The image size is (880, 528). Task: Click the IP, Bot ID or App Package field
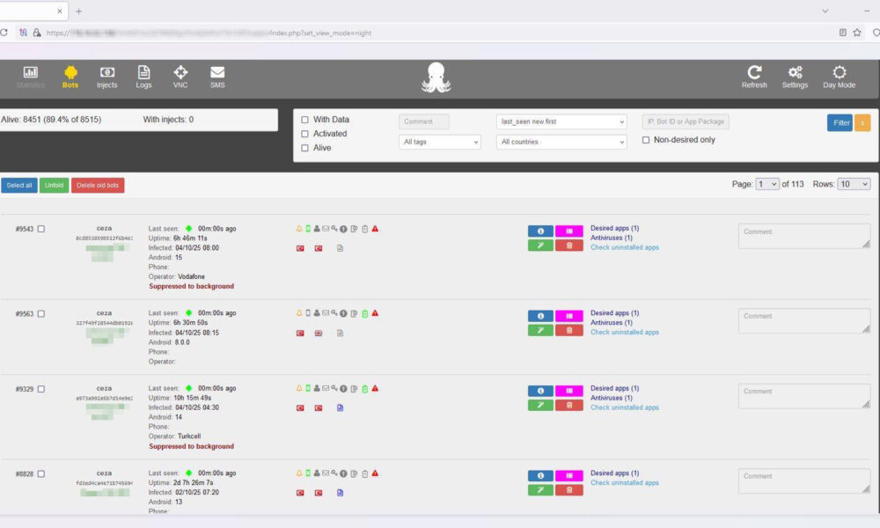[686, 121]
